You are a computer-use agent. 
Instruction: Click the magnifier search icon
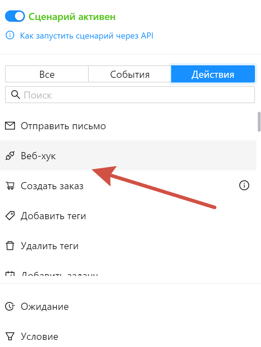tap(15, 95)
